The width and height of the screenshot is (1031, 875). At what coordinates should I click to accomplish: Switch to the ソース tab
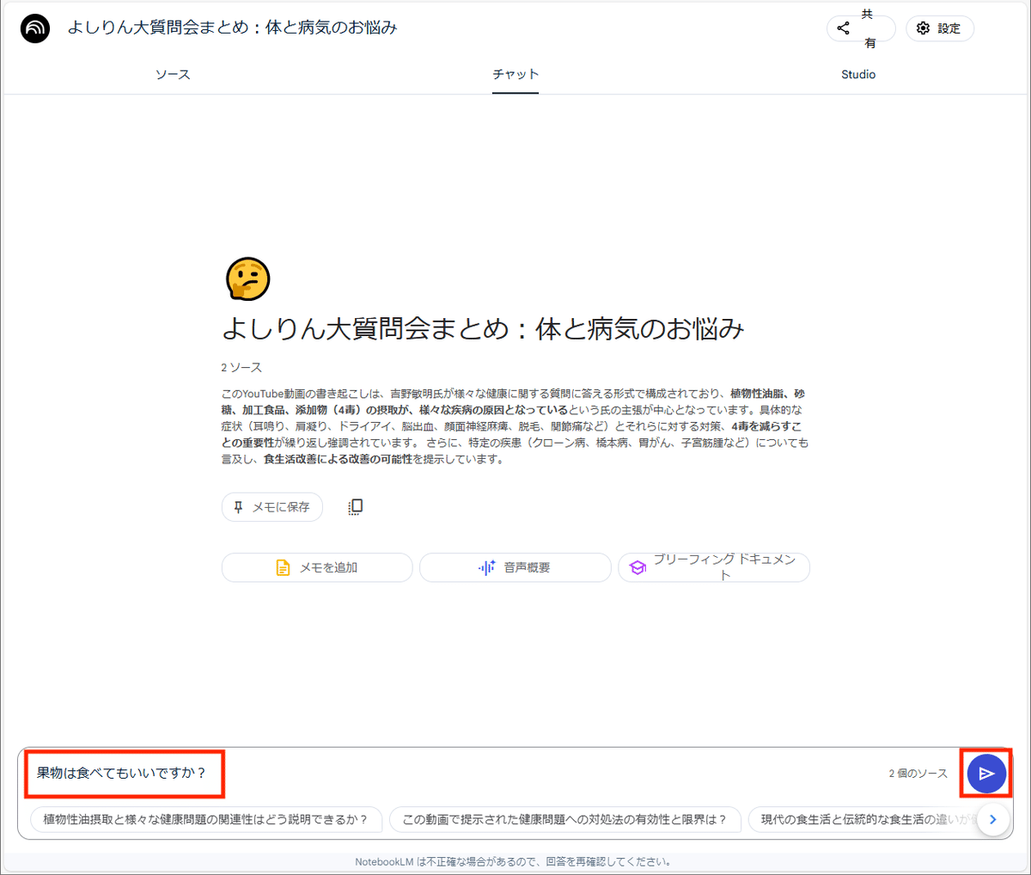[x=172, y=75]
